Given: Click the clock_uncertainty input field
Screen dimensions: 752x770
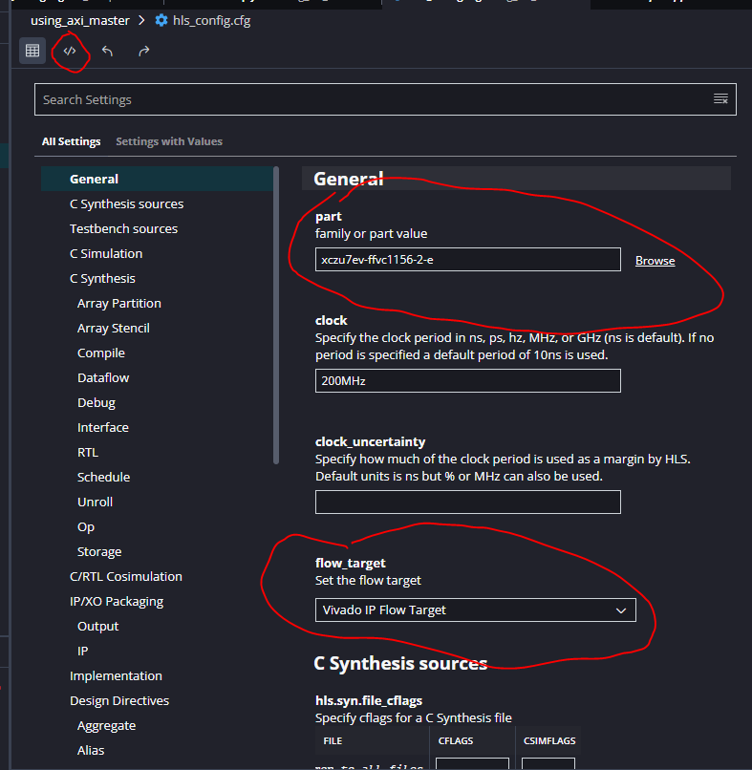Looking at the screenshot, I should (x=467, y=502).
